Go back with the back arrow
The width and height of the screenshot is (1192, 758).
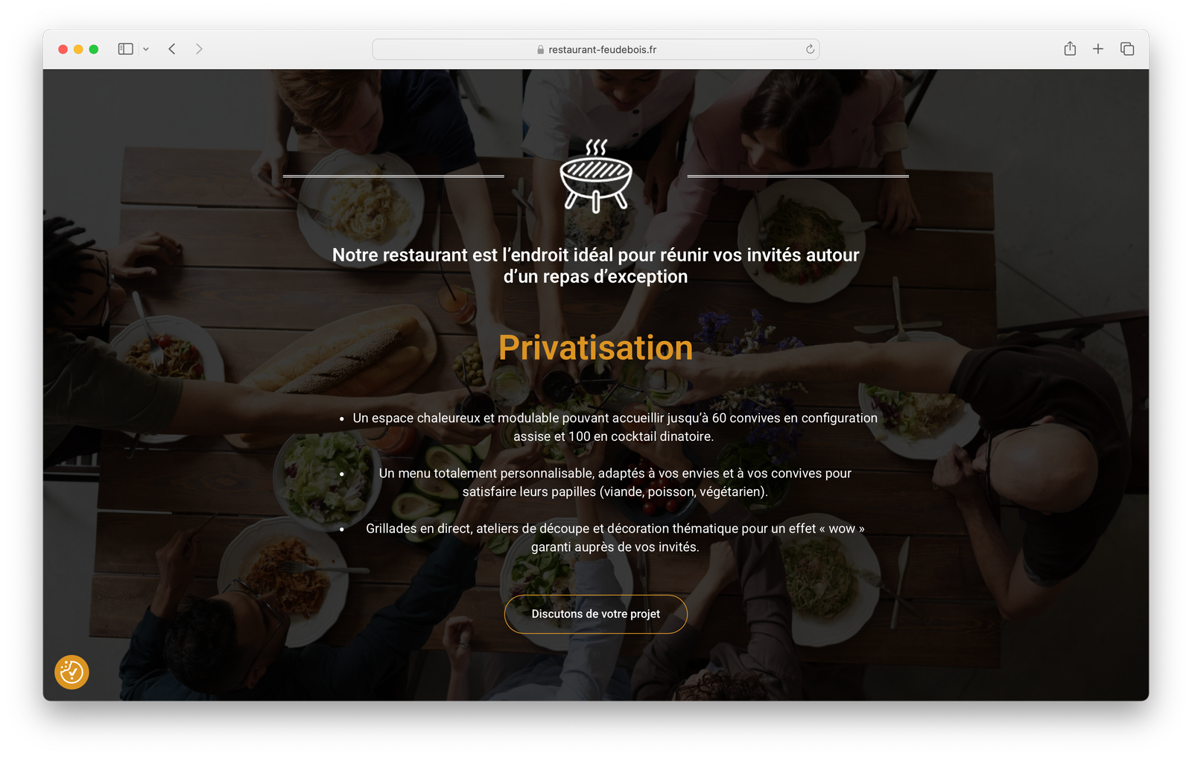pos(172,49)
